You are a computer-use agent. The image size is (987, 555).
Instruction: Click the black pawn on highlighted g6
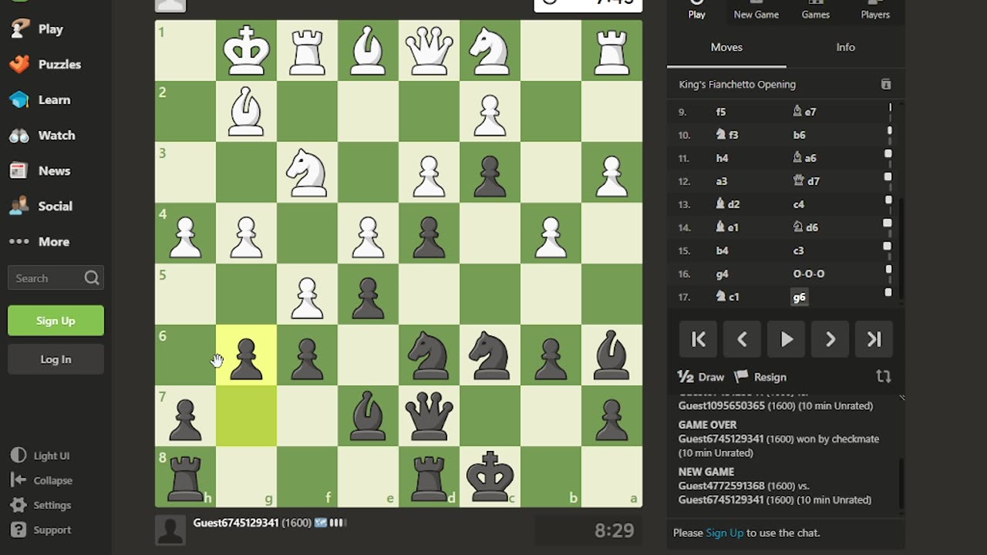click(246, 355)
